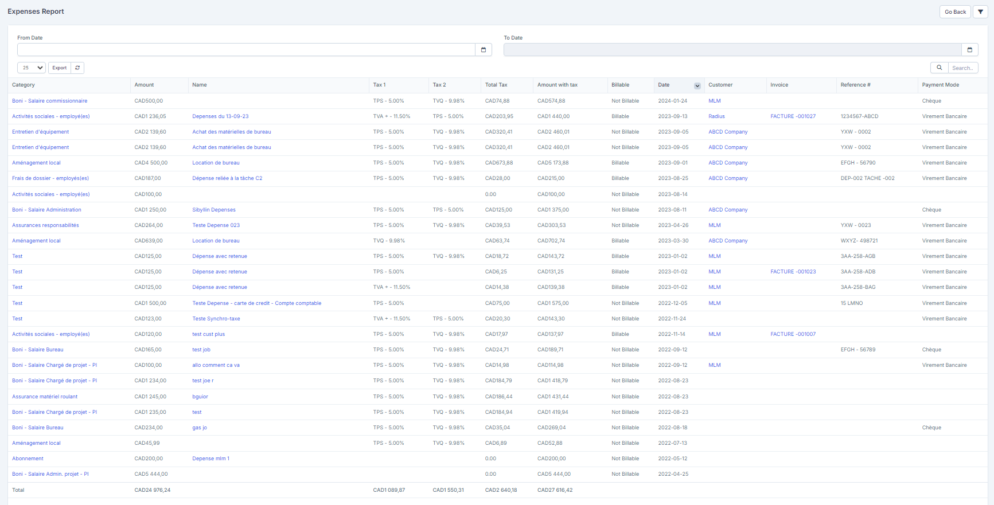
Task: Select total with tax CAD27 616,42
Action: click(x=555, y=490)
